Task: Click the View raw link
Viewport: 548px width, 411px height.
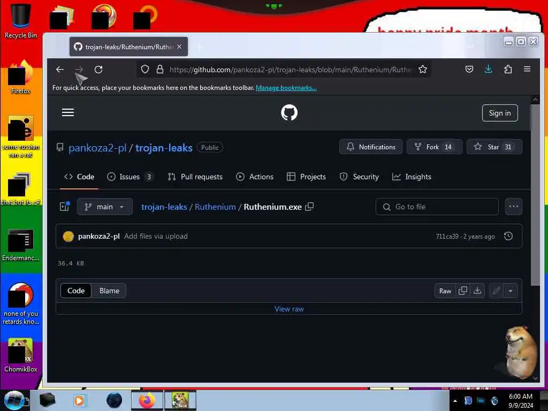Action: pos(289,309)
